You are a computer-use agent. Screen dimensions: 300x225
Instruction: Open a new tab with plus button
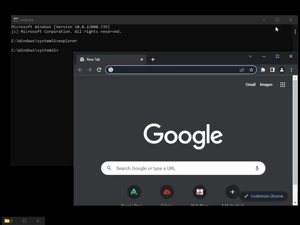(x=153, y=59)
